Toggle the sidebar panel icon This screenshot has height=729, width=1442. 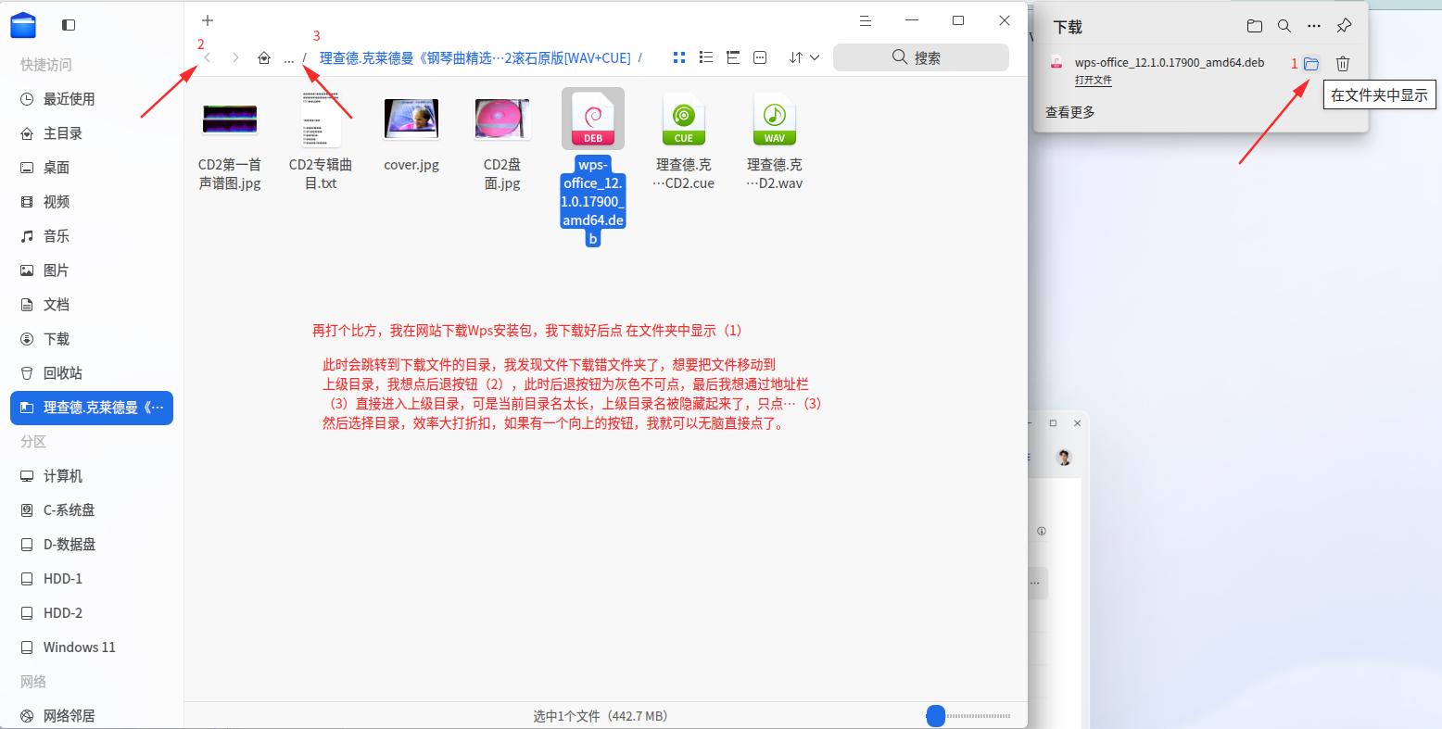pos(69,25)
